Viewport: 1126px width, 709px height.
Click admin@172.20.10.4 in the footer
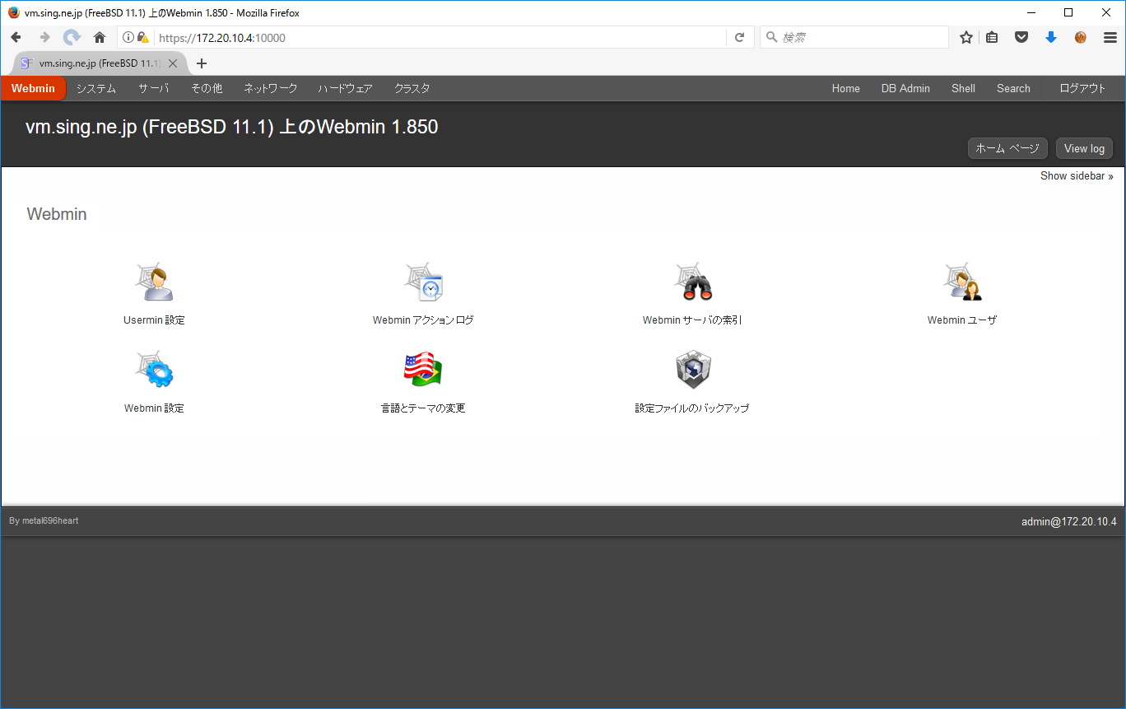(1068, 521)
